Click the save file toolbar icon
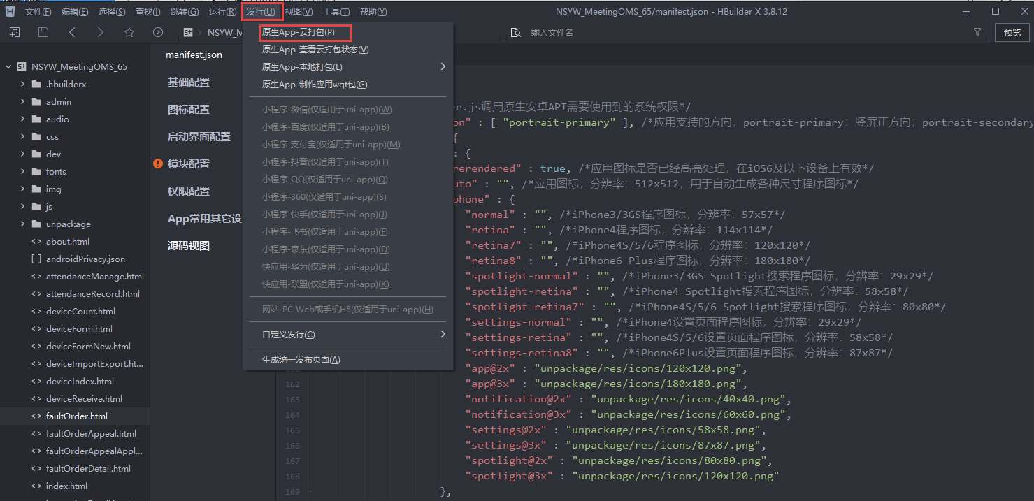The height and width of the screenshot is (501, 1034). (43, 32)
